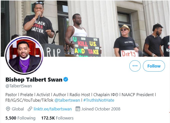Click the @TalbertSwan handle text

tap(19, 86)
